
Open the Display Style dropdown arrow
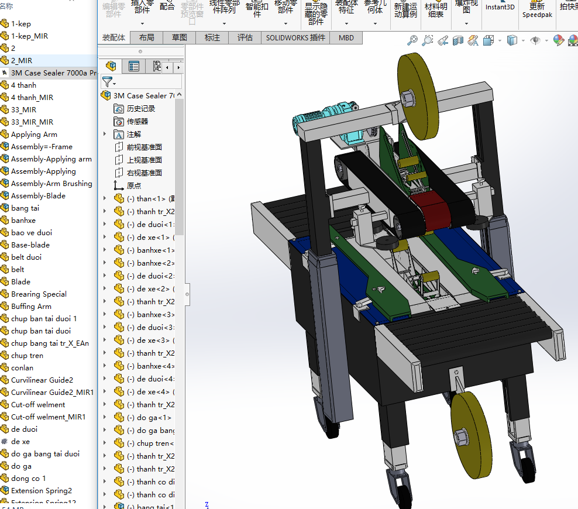(522, 40)
